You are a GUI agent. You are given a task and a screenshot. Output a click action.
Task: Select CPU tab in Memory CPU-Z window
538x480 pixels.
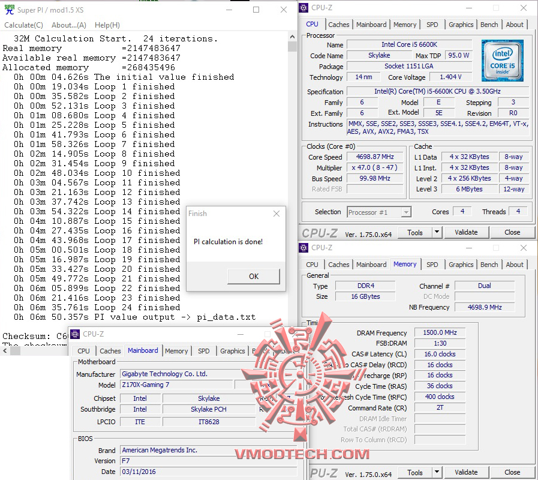[x=312, y=265]
